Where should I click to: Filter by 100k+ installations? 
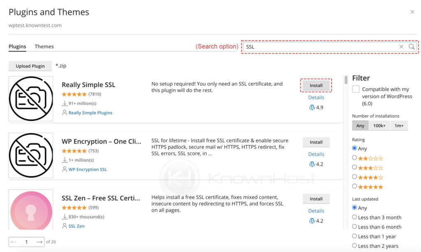point(379,126)
